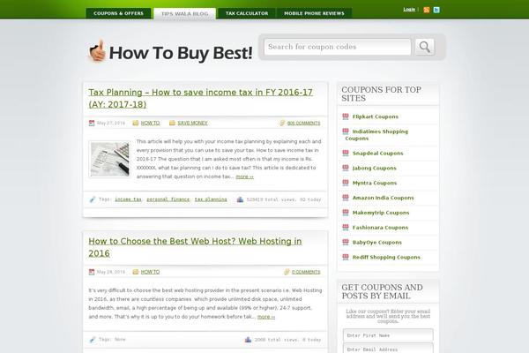Image resolution: width=529 pixels, height=353 pixels.
Task: Click the coupon icon beside Jabong Coupons
Action: point(346,168)
